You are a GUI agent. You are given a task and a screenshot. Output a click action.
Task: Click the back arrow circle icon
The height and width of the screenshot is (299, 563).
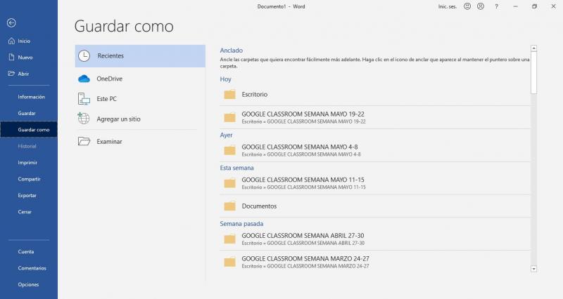[11, 23]
